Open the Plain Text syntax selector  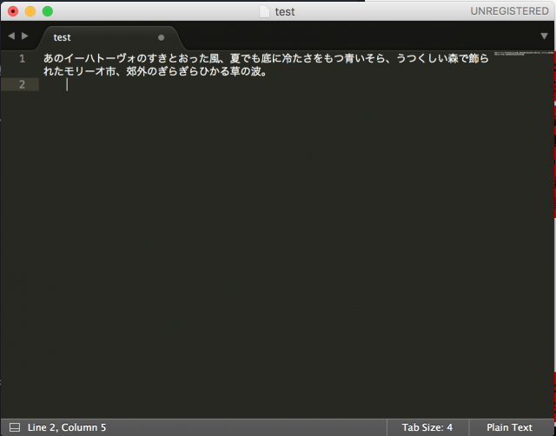coord(509,427)
